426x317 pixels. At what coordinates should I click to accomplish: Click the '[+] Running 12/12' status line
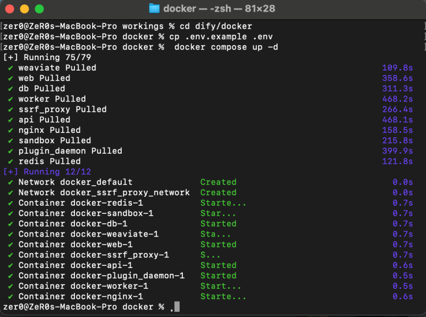[x=47, y=172]
